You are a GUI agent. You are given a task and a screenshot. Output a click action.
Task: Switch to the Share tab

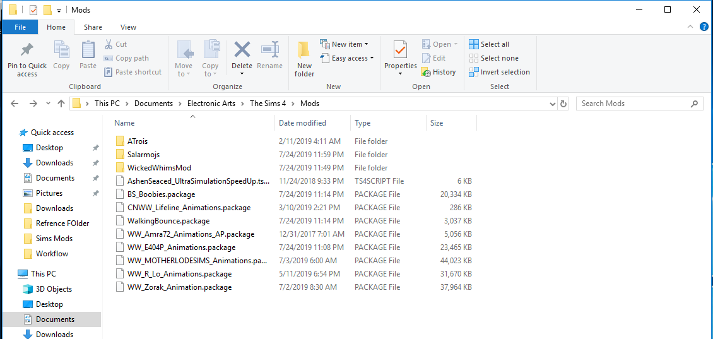coord(93,27)
